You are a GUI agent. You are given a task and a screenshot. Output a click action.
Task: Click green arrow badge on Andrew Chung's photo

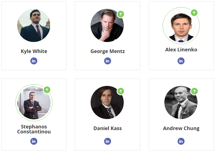(x=194, y=91)
